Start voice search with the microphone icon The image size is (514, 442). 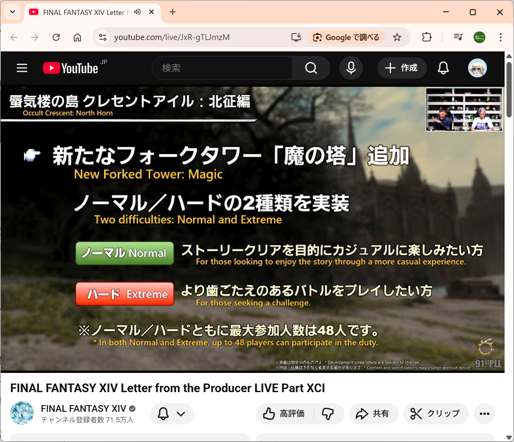tap(351, 68)
